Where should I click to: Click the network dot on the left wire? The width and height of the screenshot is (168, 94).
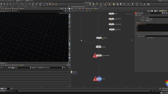[81, 41]
